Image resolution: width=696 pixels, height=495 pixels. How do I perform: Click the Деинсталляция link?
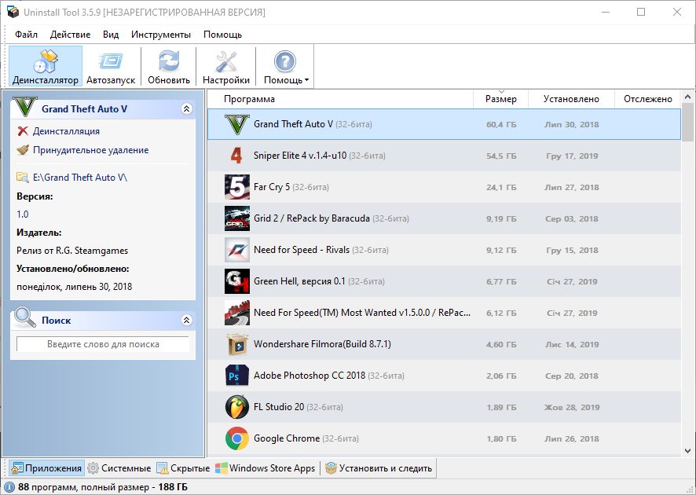pos(66,131)
